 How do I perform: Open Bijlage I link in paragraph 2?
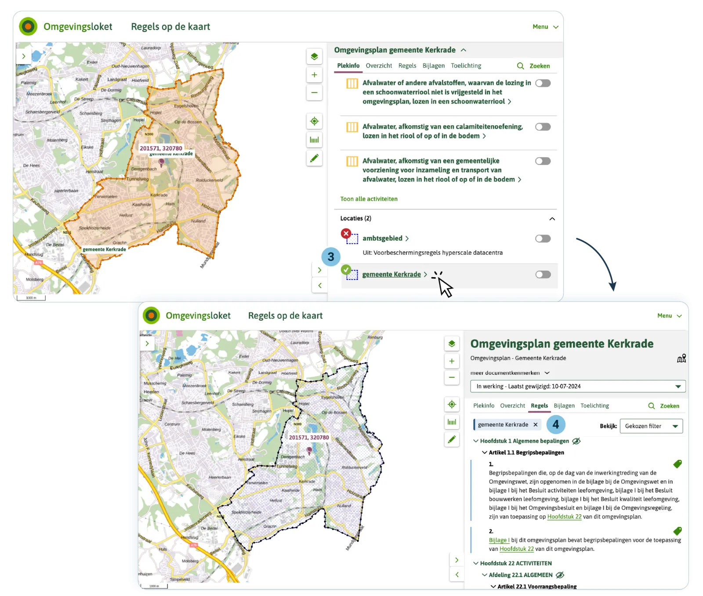point(499,540)
